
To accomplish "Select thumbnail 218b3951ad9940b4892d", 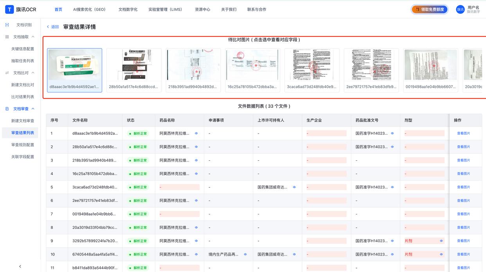I will (193, 71).
